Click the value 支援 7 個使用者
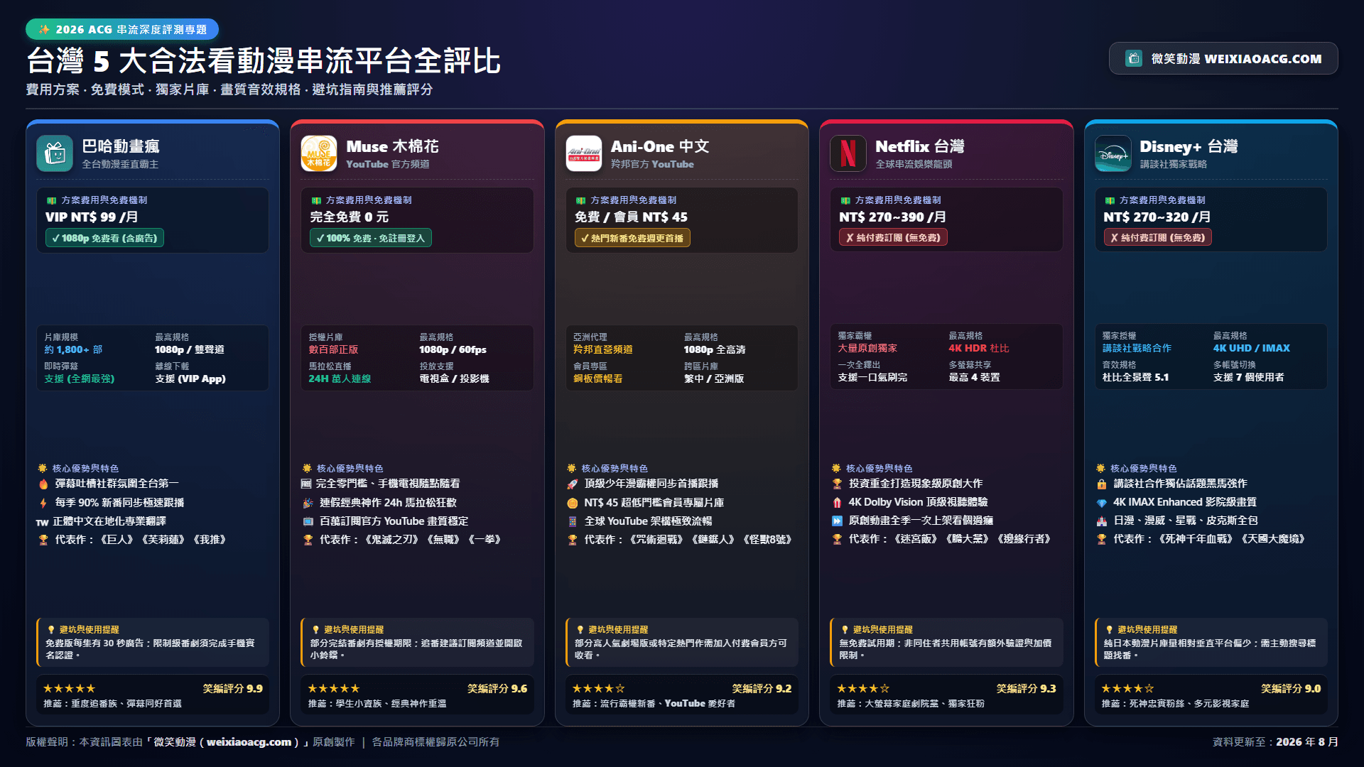The height and width of the screenshot is (767, 1364). point(1248,377)
